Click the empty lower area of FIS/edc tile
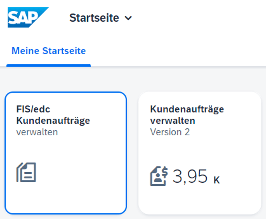This screenshot has height=219, width=266. (66, 198)
